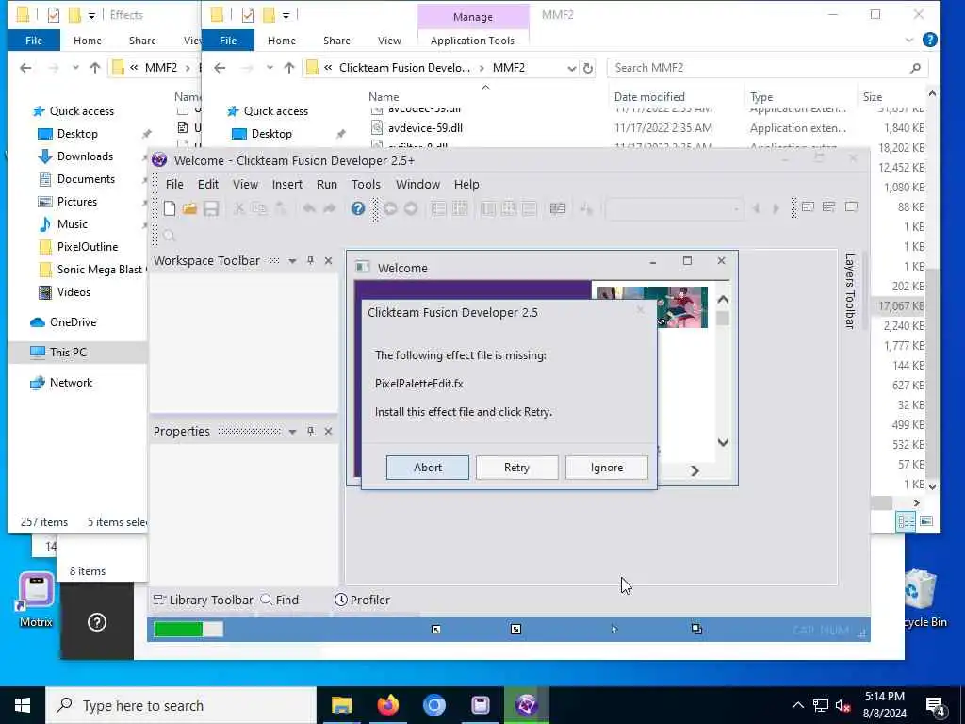Open the Motrix desktop shortcut

[x=37, y=600]
